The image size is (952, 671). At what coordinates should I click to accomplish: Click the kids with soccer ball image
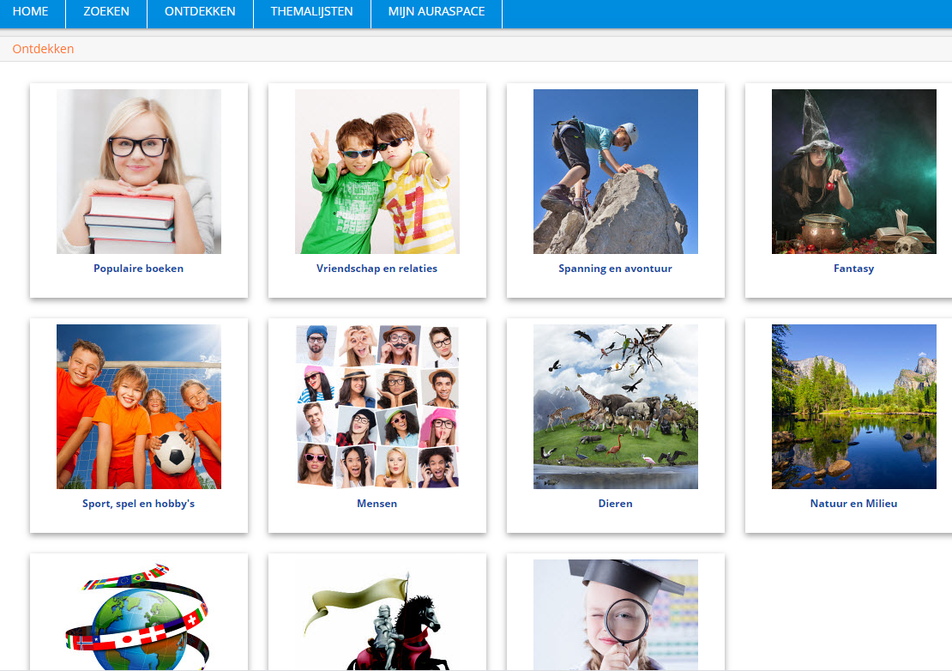139,407
